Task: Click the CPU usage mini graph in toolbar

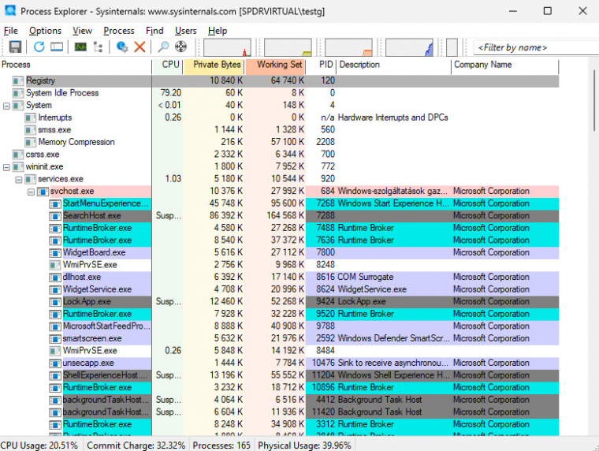Action: point(227,47)
